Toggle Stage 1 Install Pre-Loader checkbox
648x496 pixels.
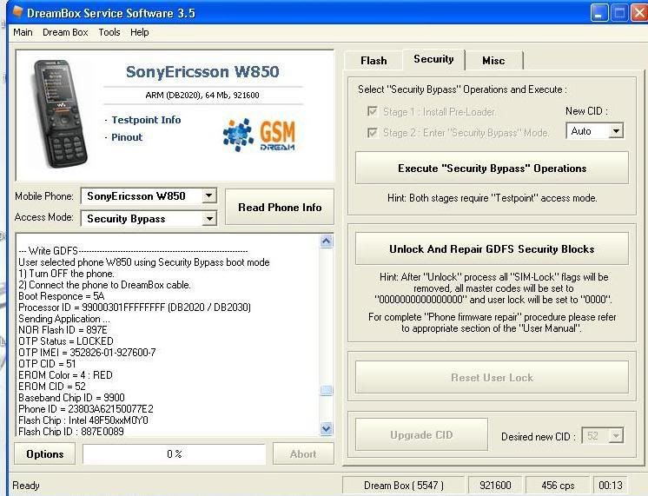[373, 111]
